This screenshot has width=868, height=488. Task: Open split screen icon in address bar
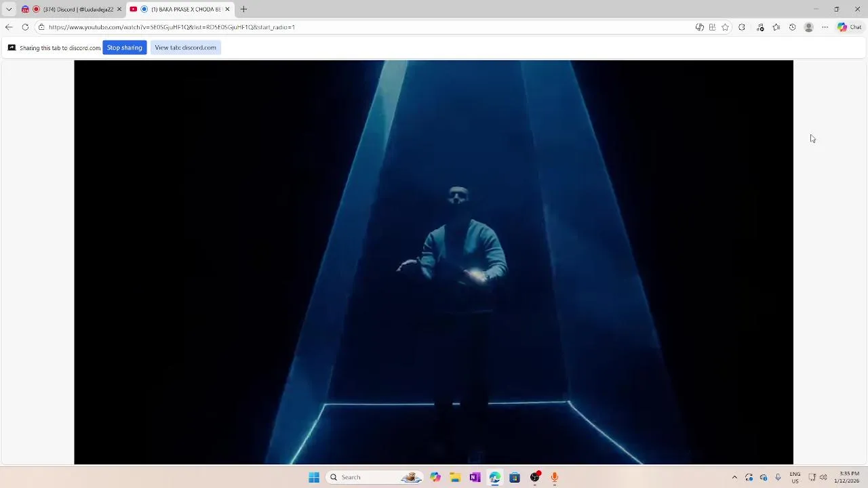(x=712, y=27)
